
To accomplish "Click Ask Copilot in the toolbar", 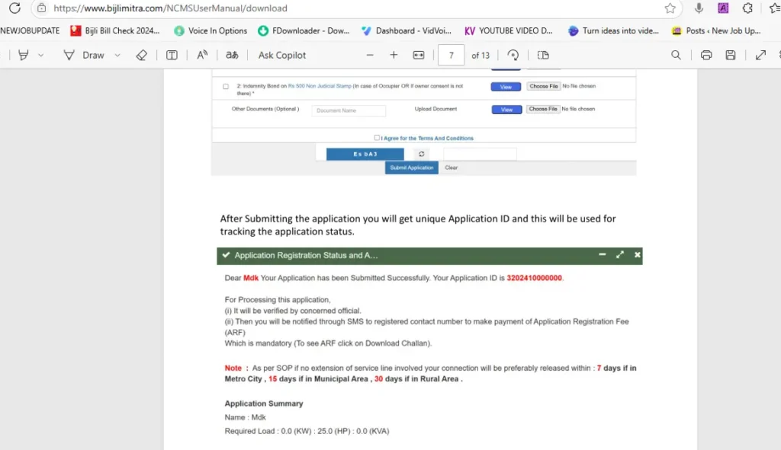I will 282,55.
